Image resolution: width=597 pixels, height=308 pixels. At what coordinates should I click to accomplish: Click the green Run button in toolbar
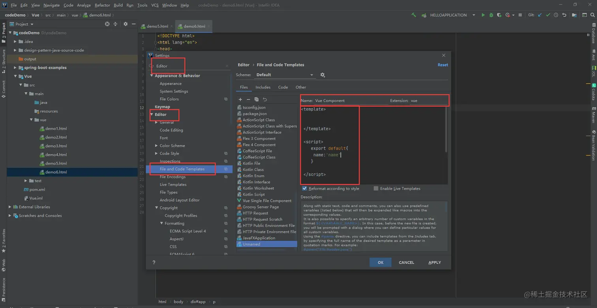(x=483, y=15)
